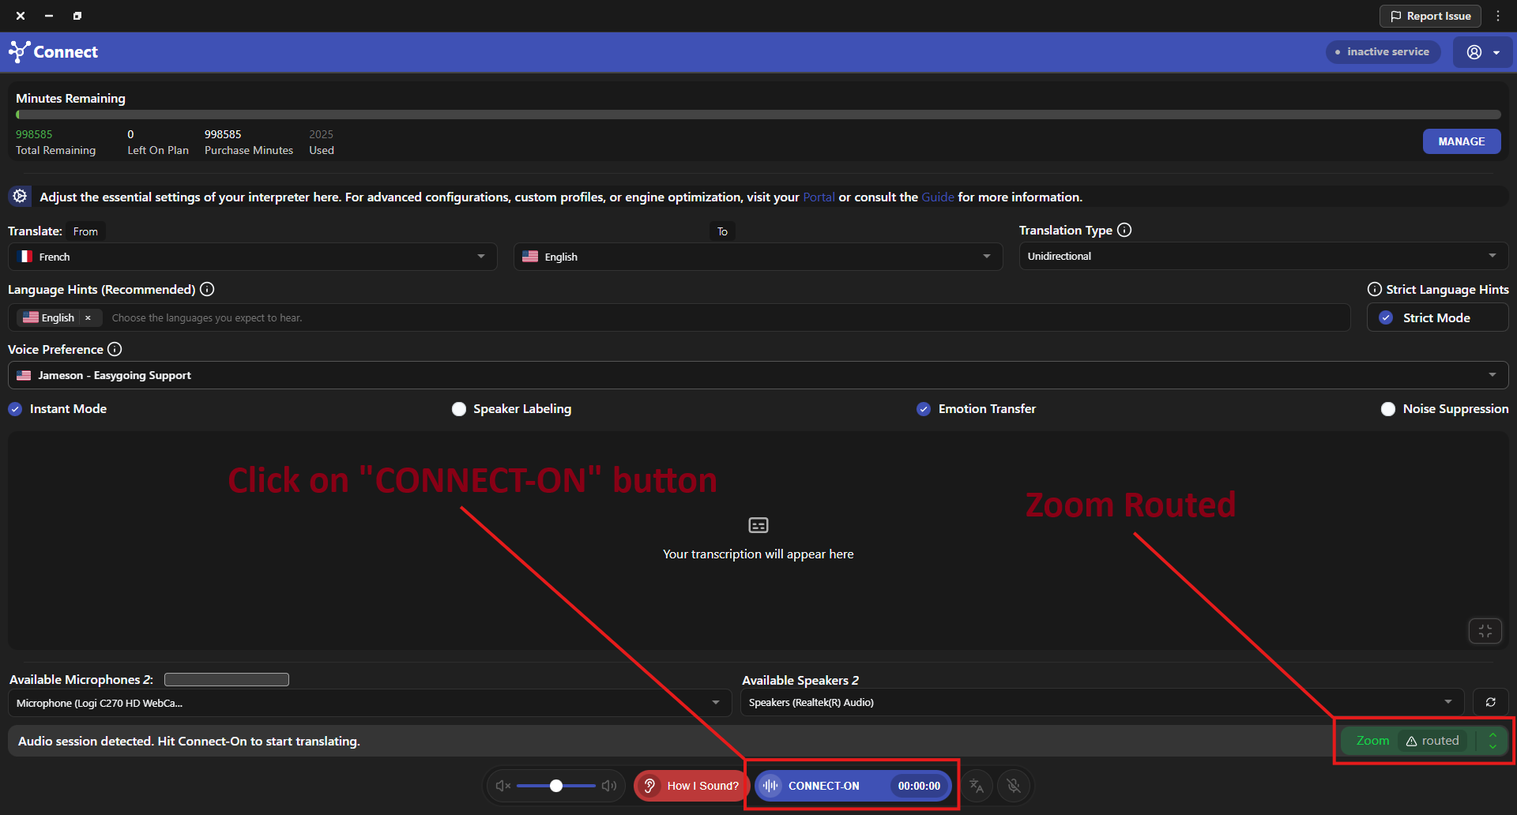1517x815 pixels.
Task: Click the 0 Left On Plan value
Action: tap(130, 134)
